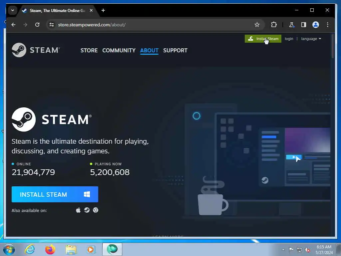Reload the Steam page
The image size is (341, 256).
[x=37, y=25]
